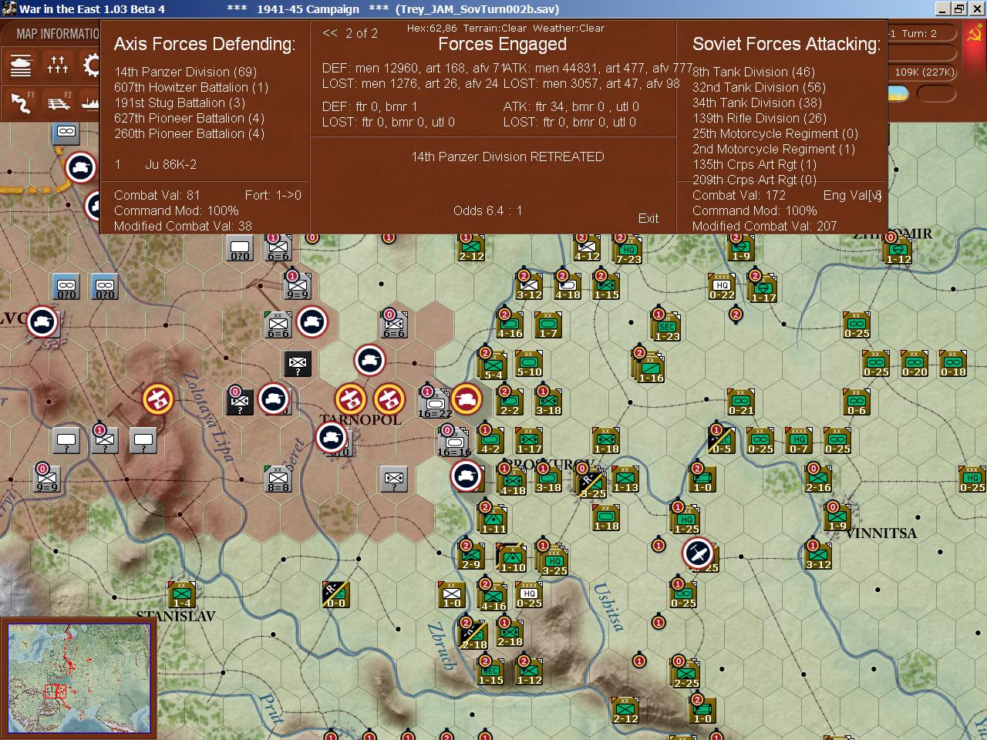Click the Ju 86K-2 aircraft entry

170,164
